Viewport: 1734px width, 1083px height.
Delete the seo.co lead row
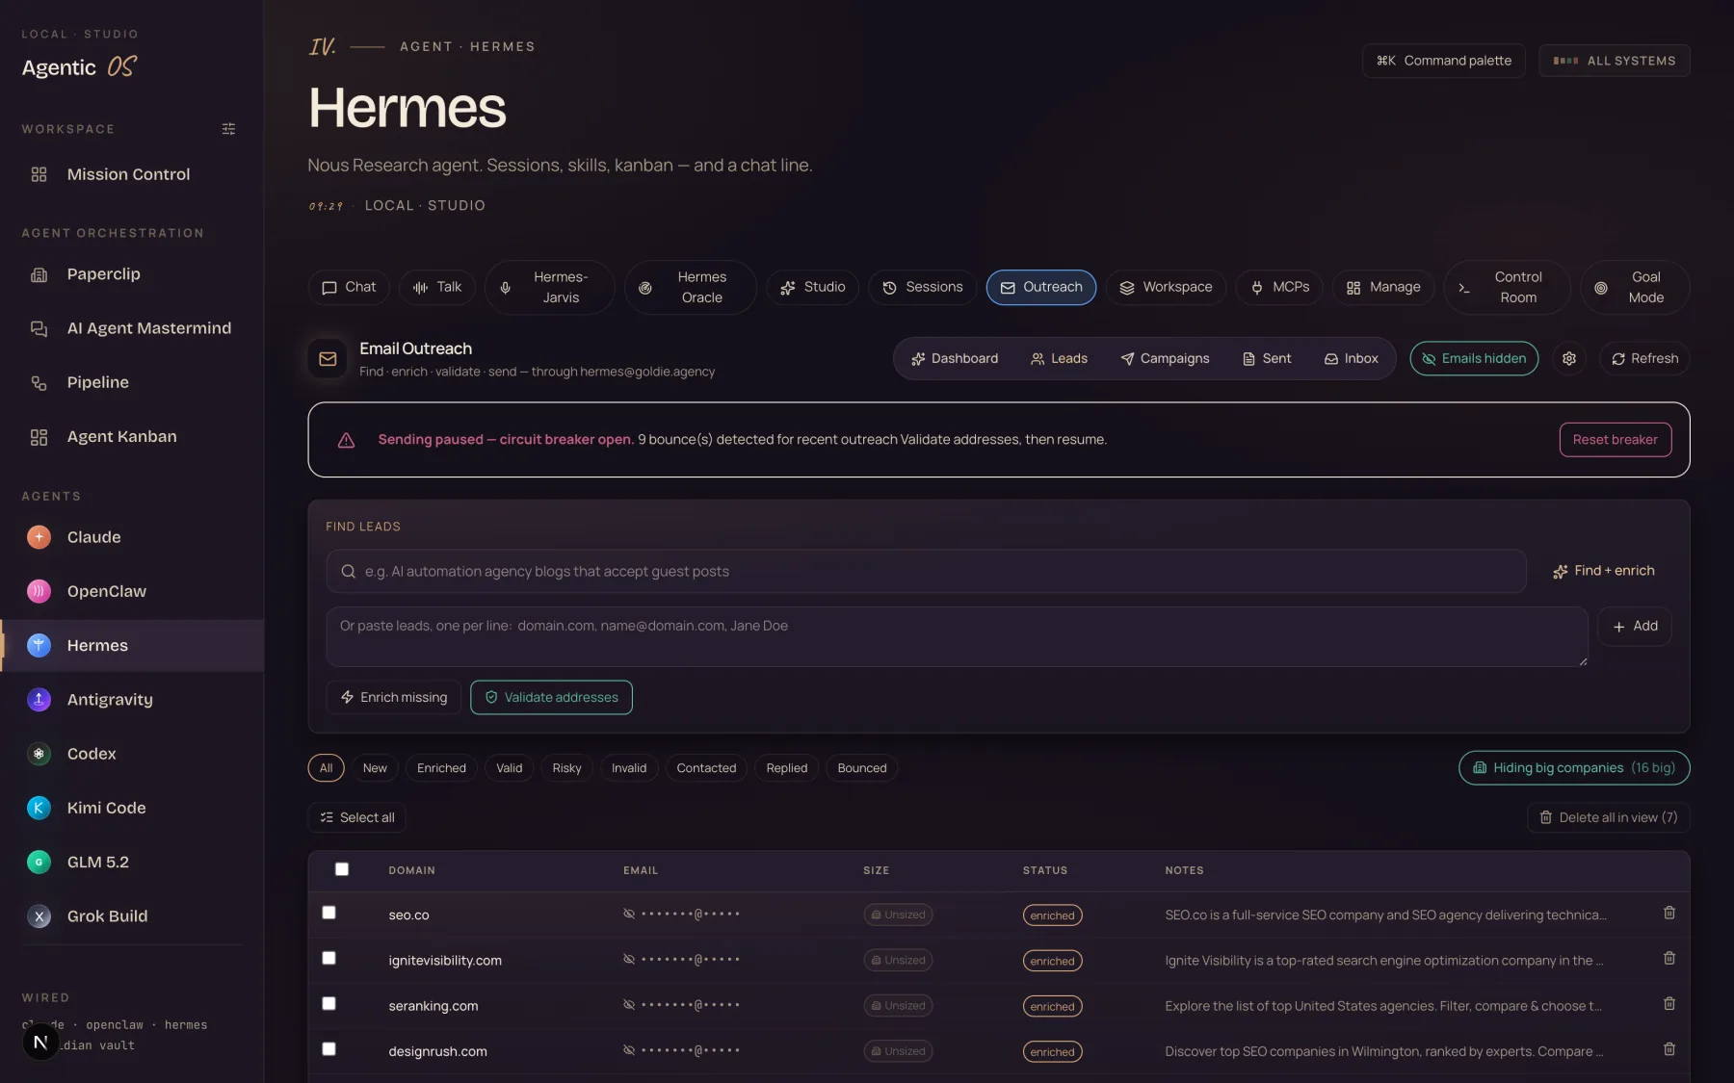click(x=1669, y=913)
